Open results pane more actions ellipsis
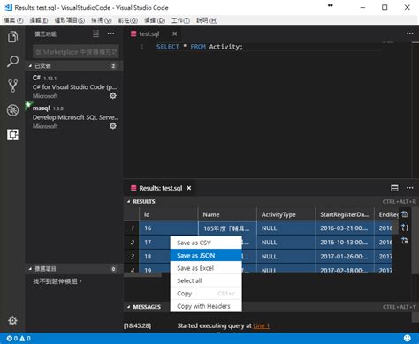This screenshot has width=419, height=344. click(410, 188)
